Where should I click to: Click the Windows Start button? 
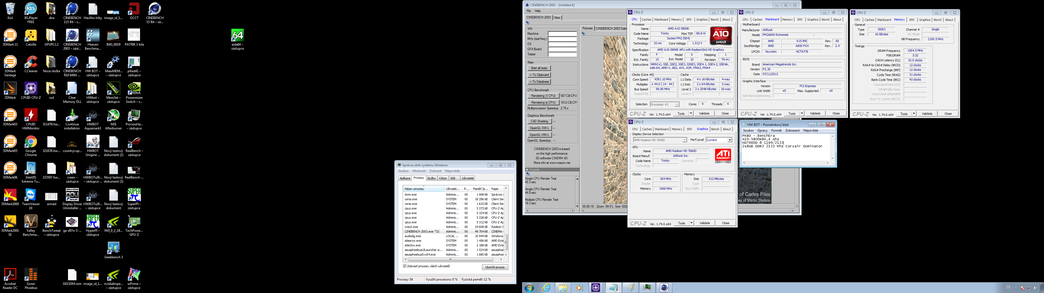[x=529, y=288]
